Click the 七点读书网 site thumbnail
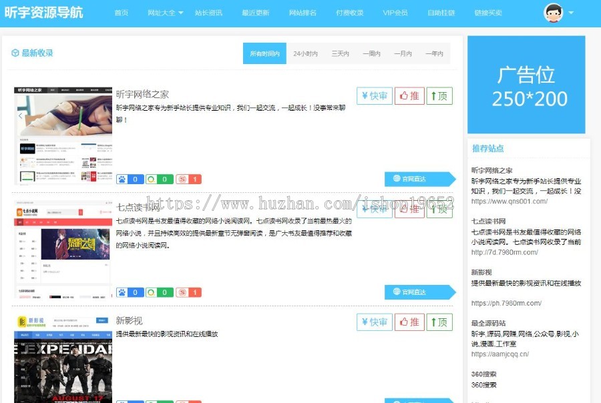Screen dimensions: 601x403 (63, 249)
